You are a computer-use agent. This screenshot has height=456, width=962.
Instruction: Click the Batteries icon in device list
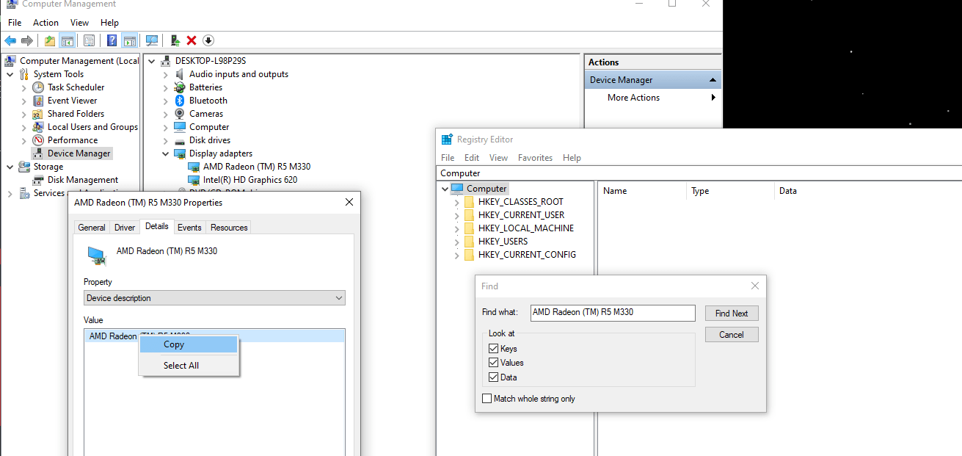pos(180,87)
